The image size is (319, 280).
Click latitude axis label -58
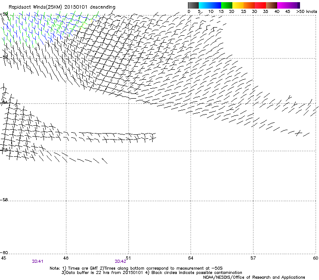tap(4, 200)
